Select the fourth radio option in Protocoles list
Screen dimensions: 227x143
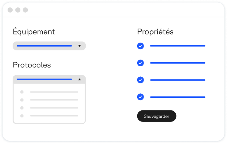22,116
